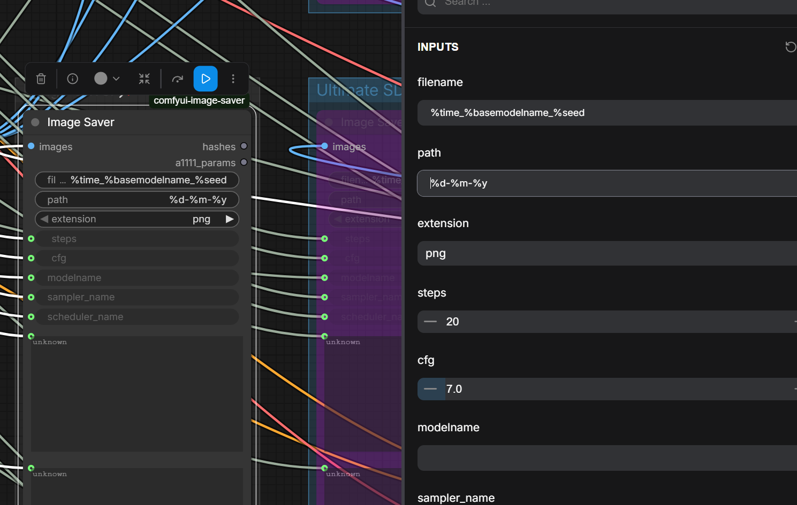
Task: Reset inputs with circular arrow icon
Action: pos(790,47)
